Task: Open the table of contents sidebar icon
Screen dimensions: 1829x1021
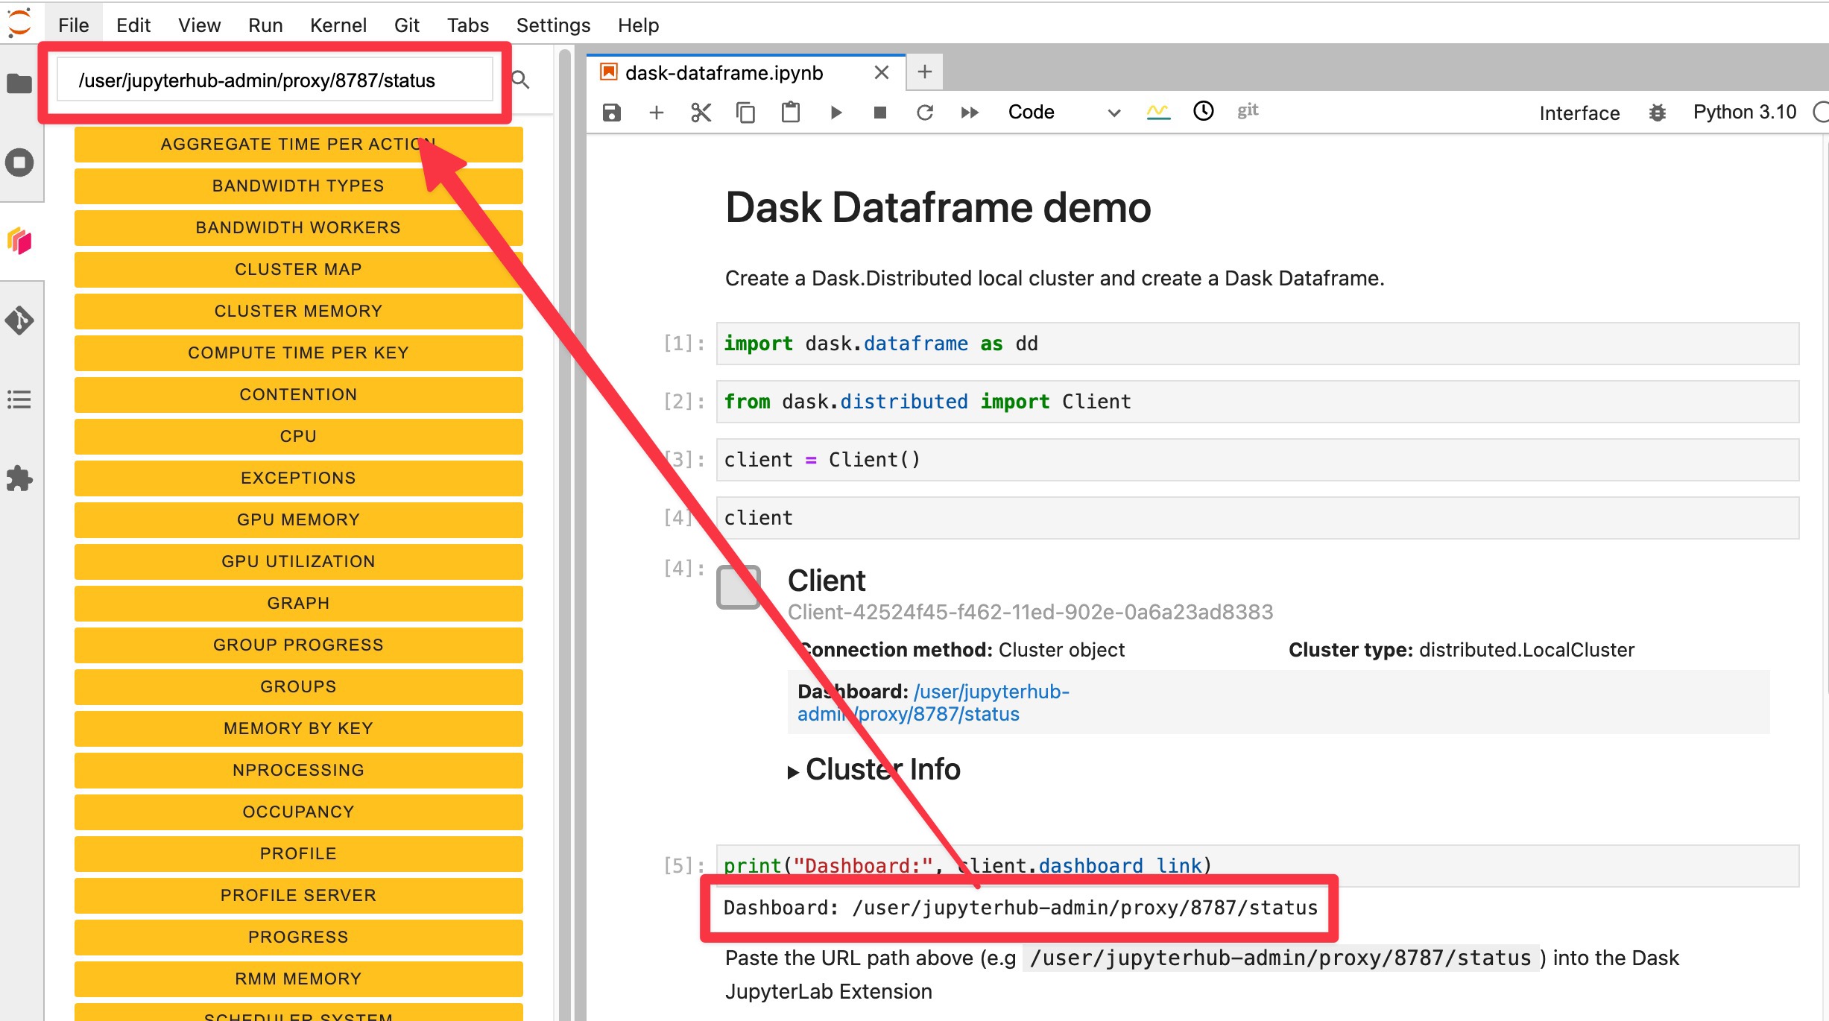Action: (x=20, y=399)
